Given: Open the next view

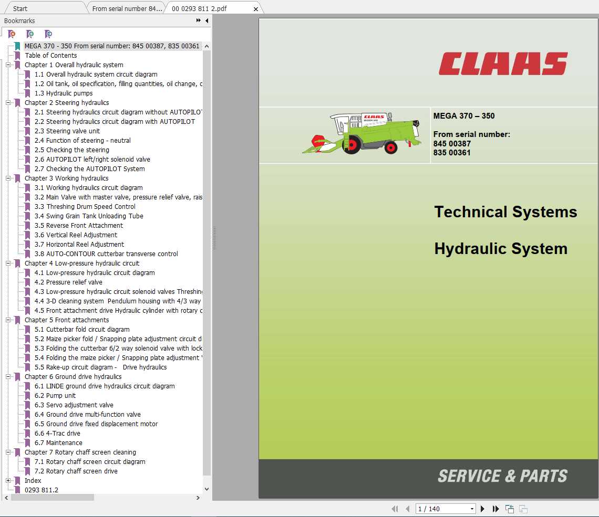Looking at the screenshot, I should coord(523,509).
